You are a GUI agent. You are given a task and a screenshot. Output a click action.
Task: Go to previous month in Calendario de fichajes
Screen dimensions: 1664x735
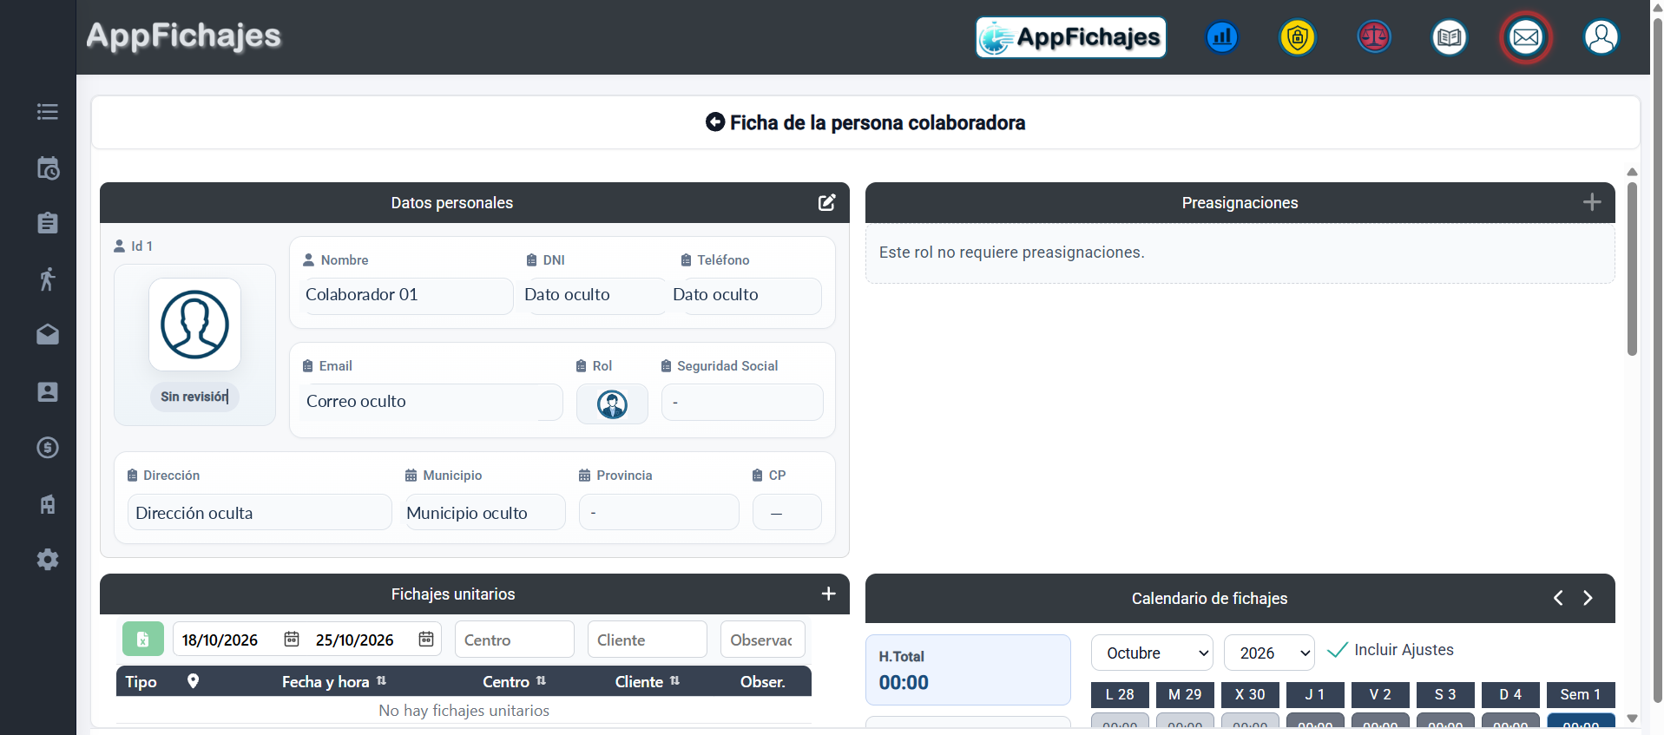[1558, 598]
